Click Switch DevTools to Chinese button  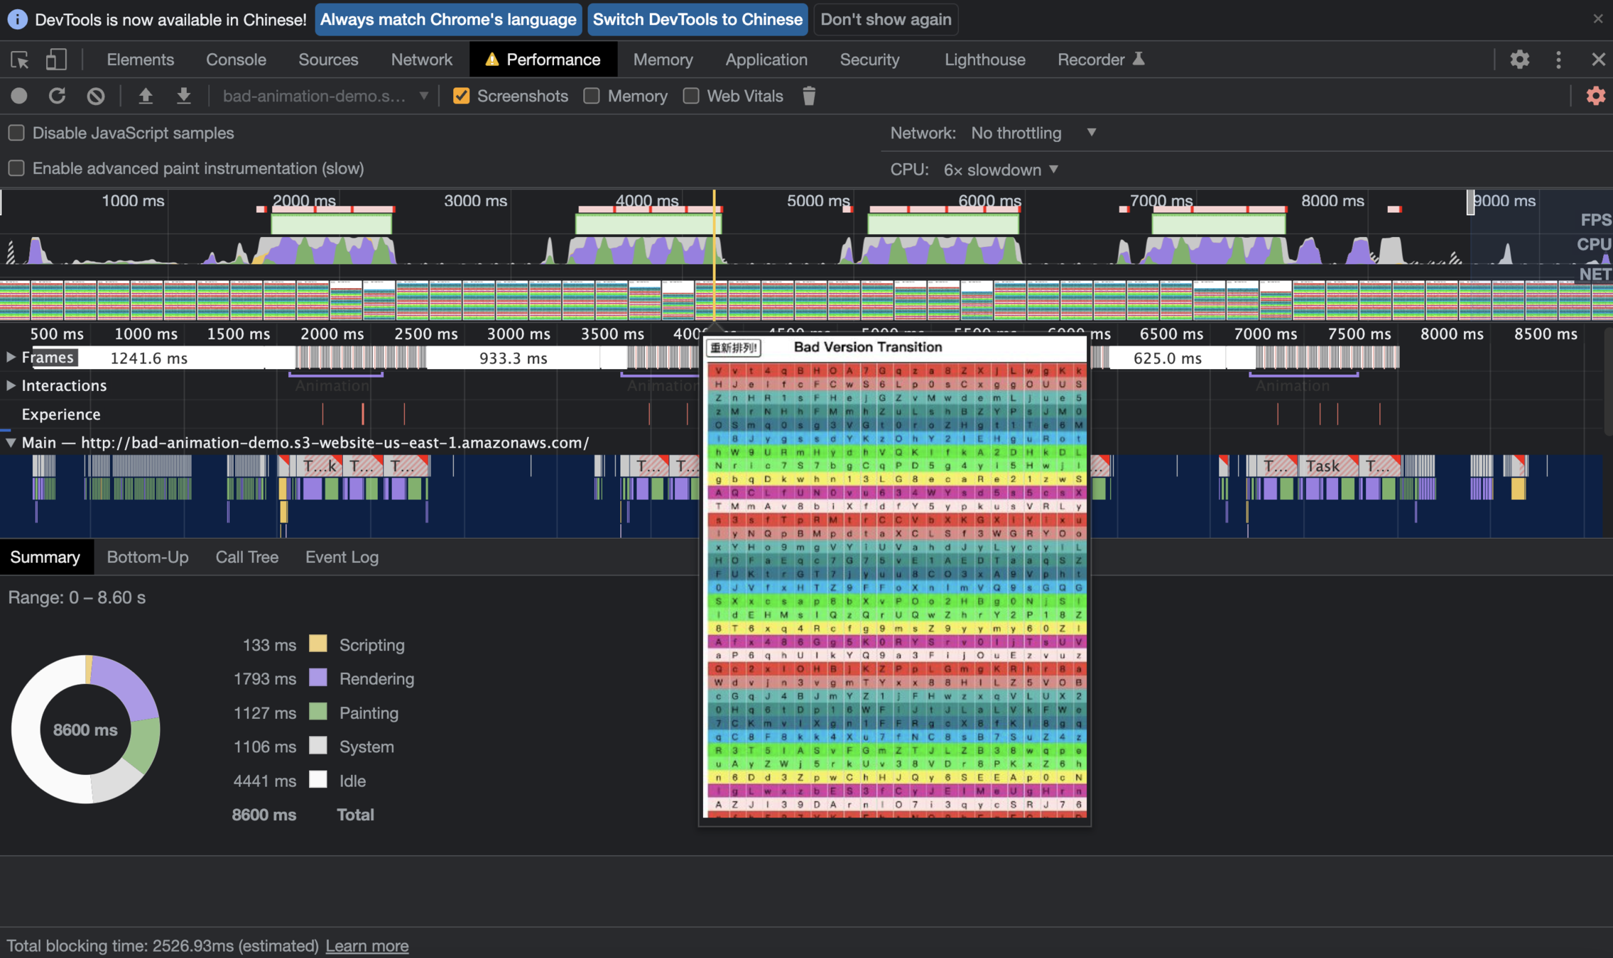point(697,19)
